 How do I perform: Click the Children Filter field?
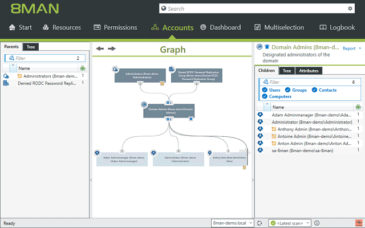310,82
